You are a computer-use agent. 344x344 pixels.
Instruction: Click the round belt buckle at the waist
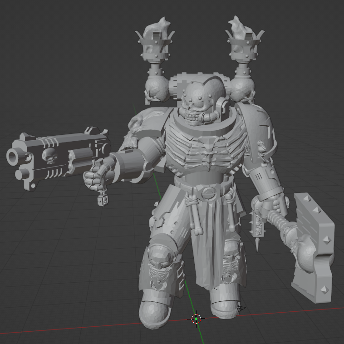point(208,193)
